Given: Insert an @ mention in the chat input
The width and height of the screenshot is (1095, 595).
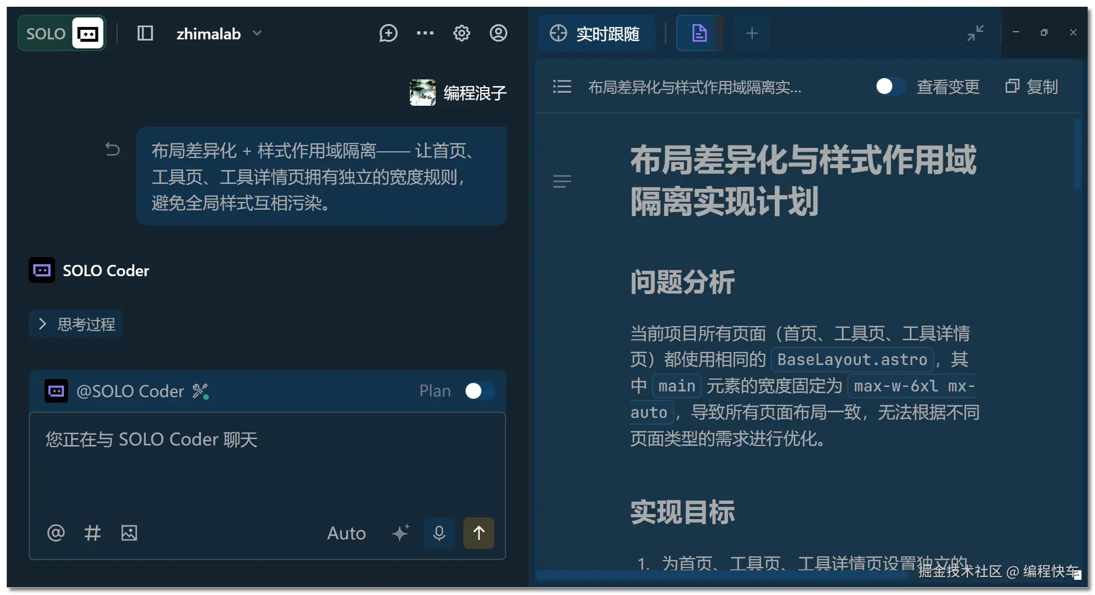Looking at the screenshot, I should click(56, 533).
